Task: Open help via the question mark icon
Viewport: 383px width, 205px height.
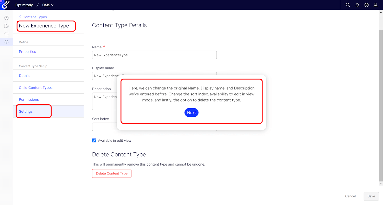Action: point(366,5)
